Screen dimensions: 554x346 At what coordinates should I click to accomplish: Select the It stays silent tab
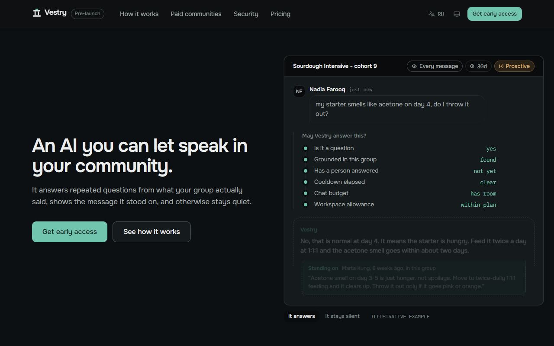(342, 316)
